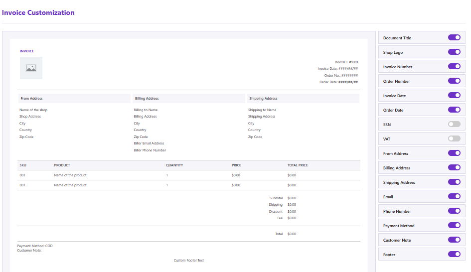Click the TOTAL PRICE table header
Screen dimensions: 471x272
(298, 165)
